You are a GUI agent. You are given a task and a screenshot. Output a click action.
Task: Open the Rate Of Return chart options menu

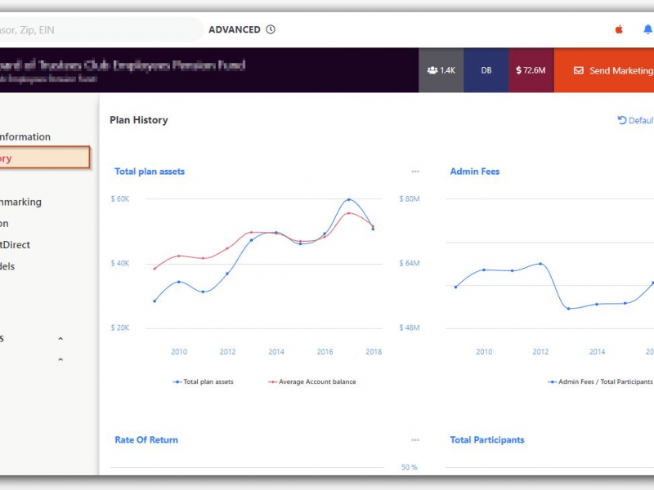415,439
